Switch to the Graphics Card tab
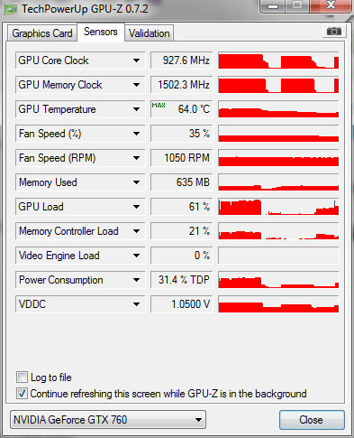The height and width of the screenshot is (438, 354). click(42, 33)
